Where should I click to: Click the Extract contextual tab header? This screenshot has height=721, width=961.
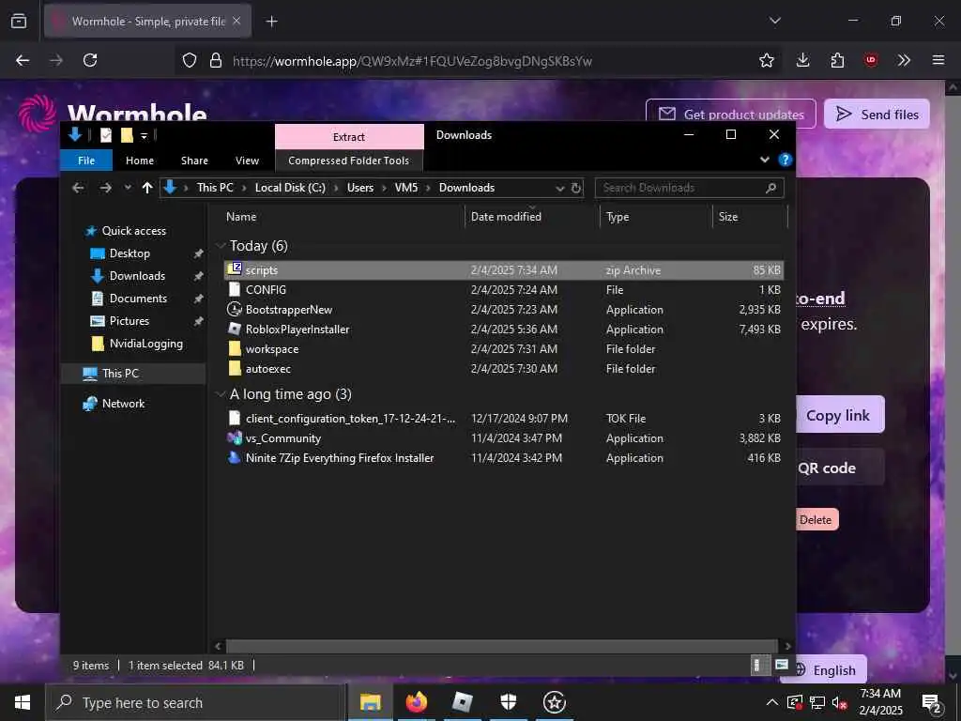coord(349,137)
